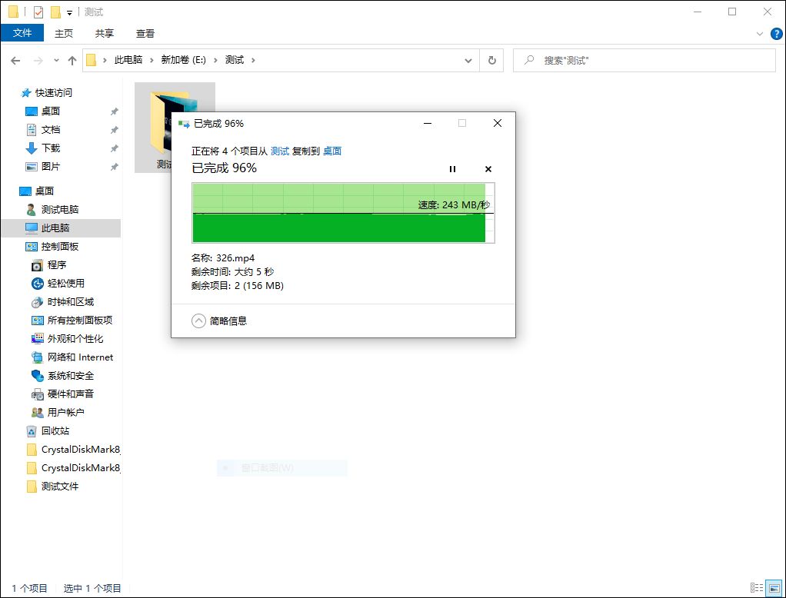The height and width of the screenshot is (598, 786).
Task: Open the 桌面 destination link in copy dialog
Action: [331, 151]
